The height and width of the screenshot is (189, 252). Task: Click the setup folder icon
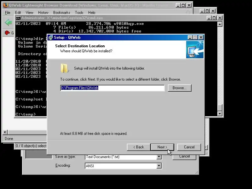tap(64, 68)
